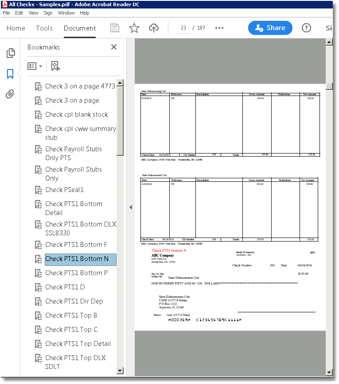Screen dimensions: 339x384
Task: Click red text Check PTS1 Bottom N on page
Action: [169, 250]
